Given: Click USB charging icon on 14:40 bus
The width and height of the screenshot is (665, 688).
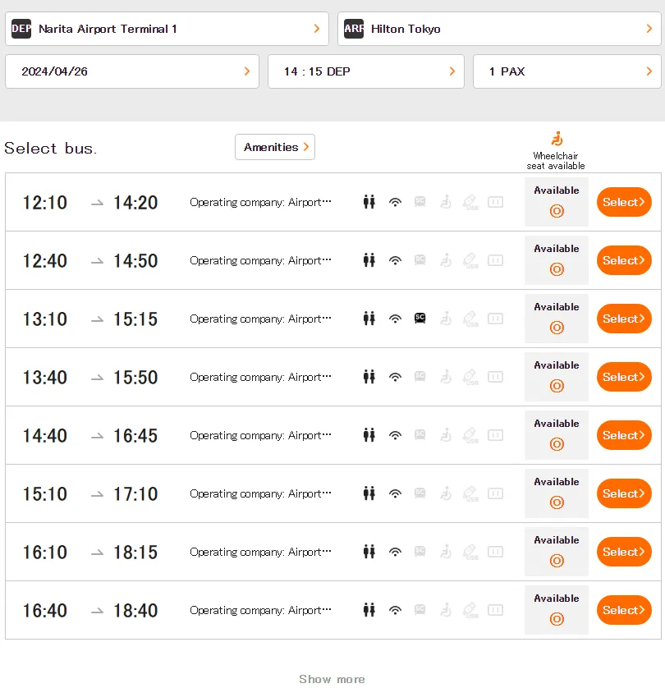Looking at the screenshot, I should (x=470, y=435).
